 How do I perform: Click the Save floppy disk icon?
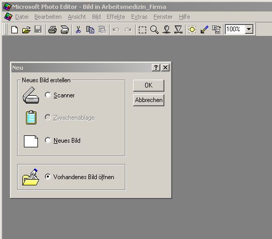38,30
